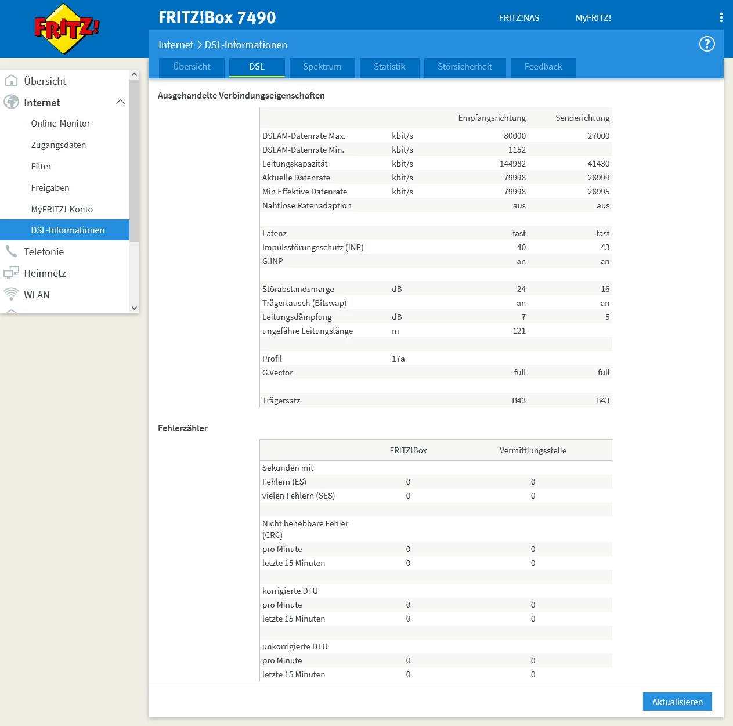Open the Spektrum tab
This screenshot has width=733, height=726.
[322, 67]
